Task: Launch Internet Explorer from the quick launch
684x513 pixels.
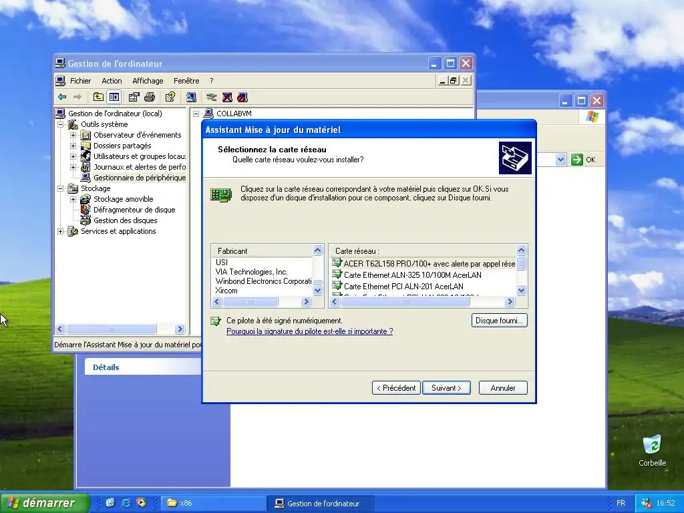Action: pyautogui.click(x=126, y=503)
